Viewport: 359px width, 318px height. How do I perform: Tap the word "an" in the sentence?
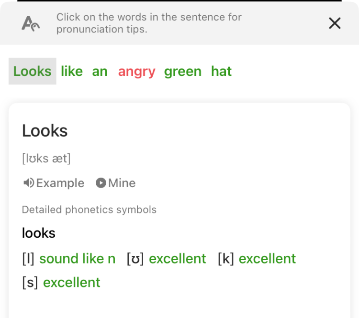click(x=100, y=71)
